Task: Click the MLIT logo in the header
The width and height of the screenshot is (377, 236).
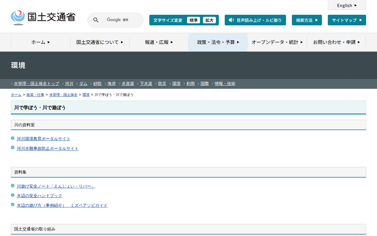Action: [x=43, y=17]
